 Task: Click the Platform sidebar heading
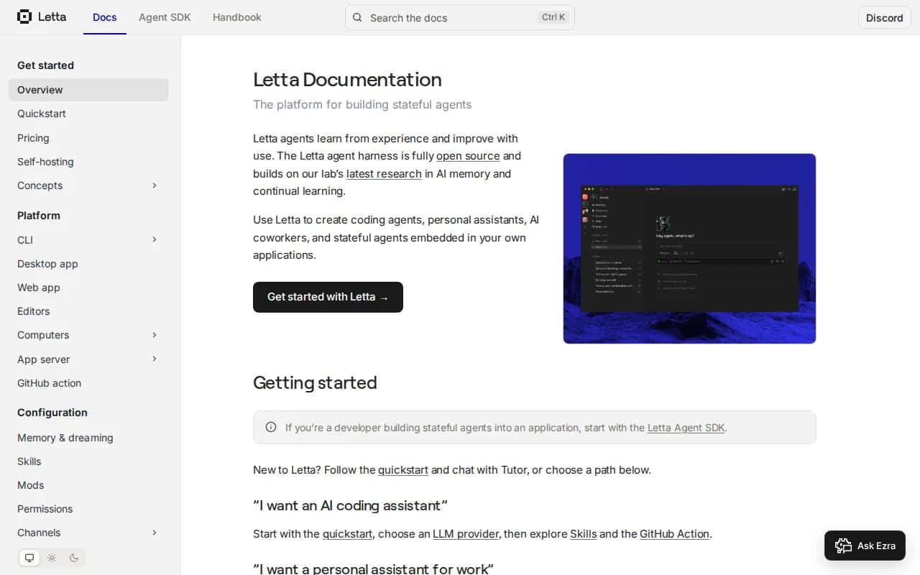39,216
